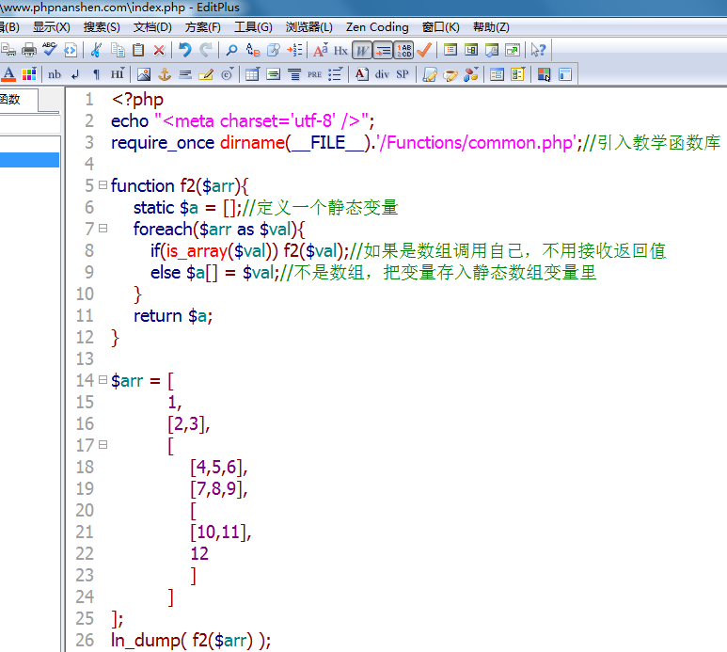Click the Paste clipboard icon

coord(138,50)
